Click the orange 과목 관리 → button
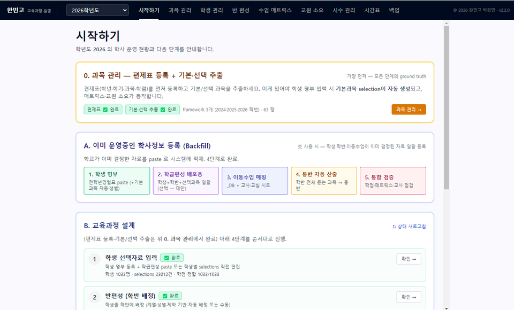 coord(409,110)
